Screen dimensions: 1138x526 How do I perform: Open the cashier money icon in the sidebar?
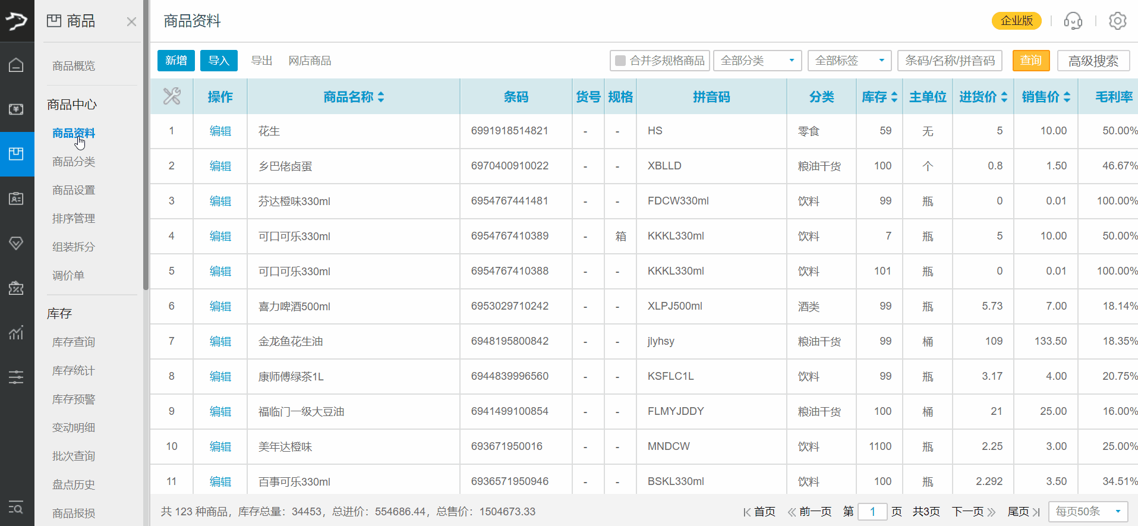(17, 109)
